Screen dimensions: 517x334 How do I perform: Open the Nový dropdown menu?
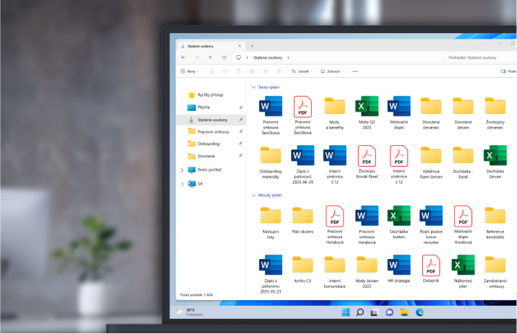[x=190, y=71]
